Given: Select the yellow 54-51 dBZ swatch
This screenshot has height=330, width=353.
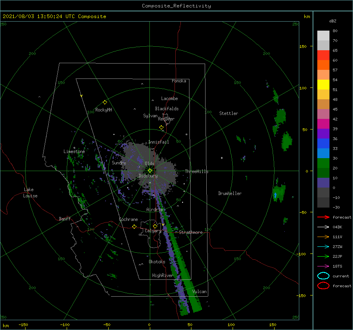Looking at the screenshot, I should pyautogui.click(x=323, y=85).
